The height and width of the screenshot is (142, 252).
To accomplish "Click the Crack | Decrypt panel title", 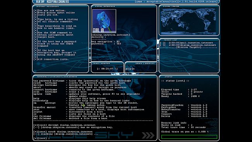I will click(145, 63).
